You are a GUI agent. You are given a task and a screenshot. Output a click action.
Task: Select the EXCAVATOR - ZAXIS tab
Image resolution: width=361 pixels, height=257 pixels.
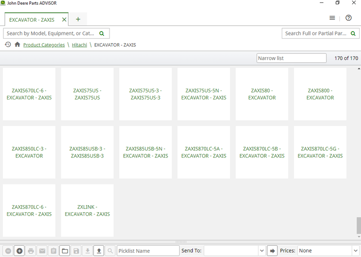click(x=32, y=20)
